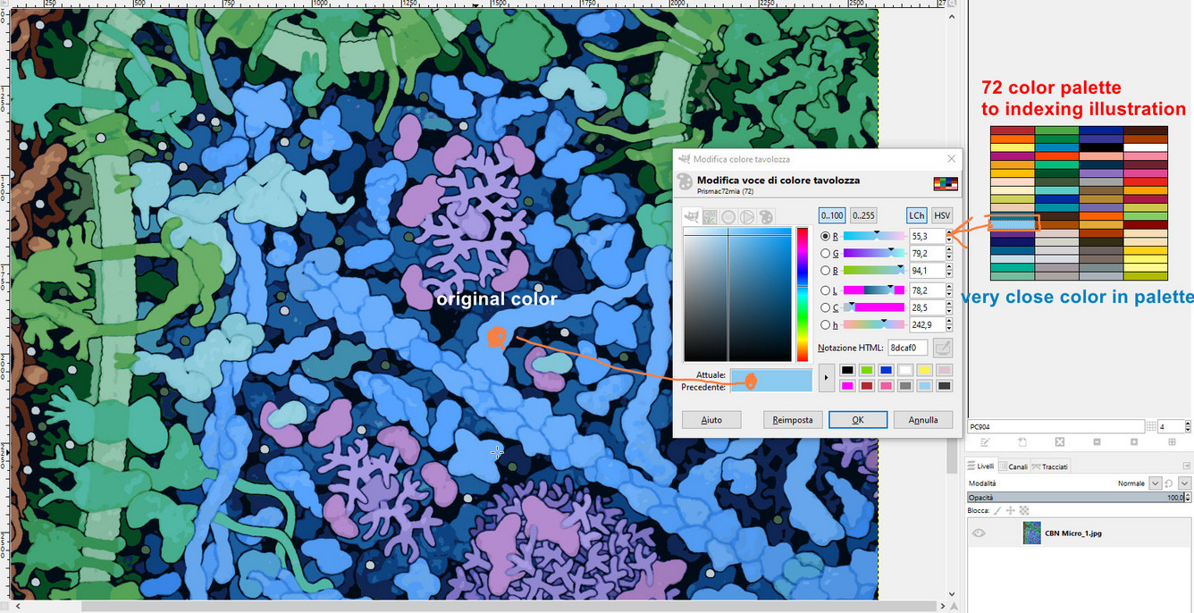The height and width of the screenshot is (613, 1194).
Task: Zoom in the palette view
Action: coord(1134,441)
